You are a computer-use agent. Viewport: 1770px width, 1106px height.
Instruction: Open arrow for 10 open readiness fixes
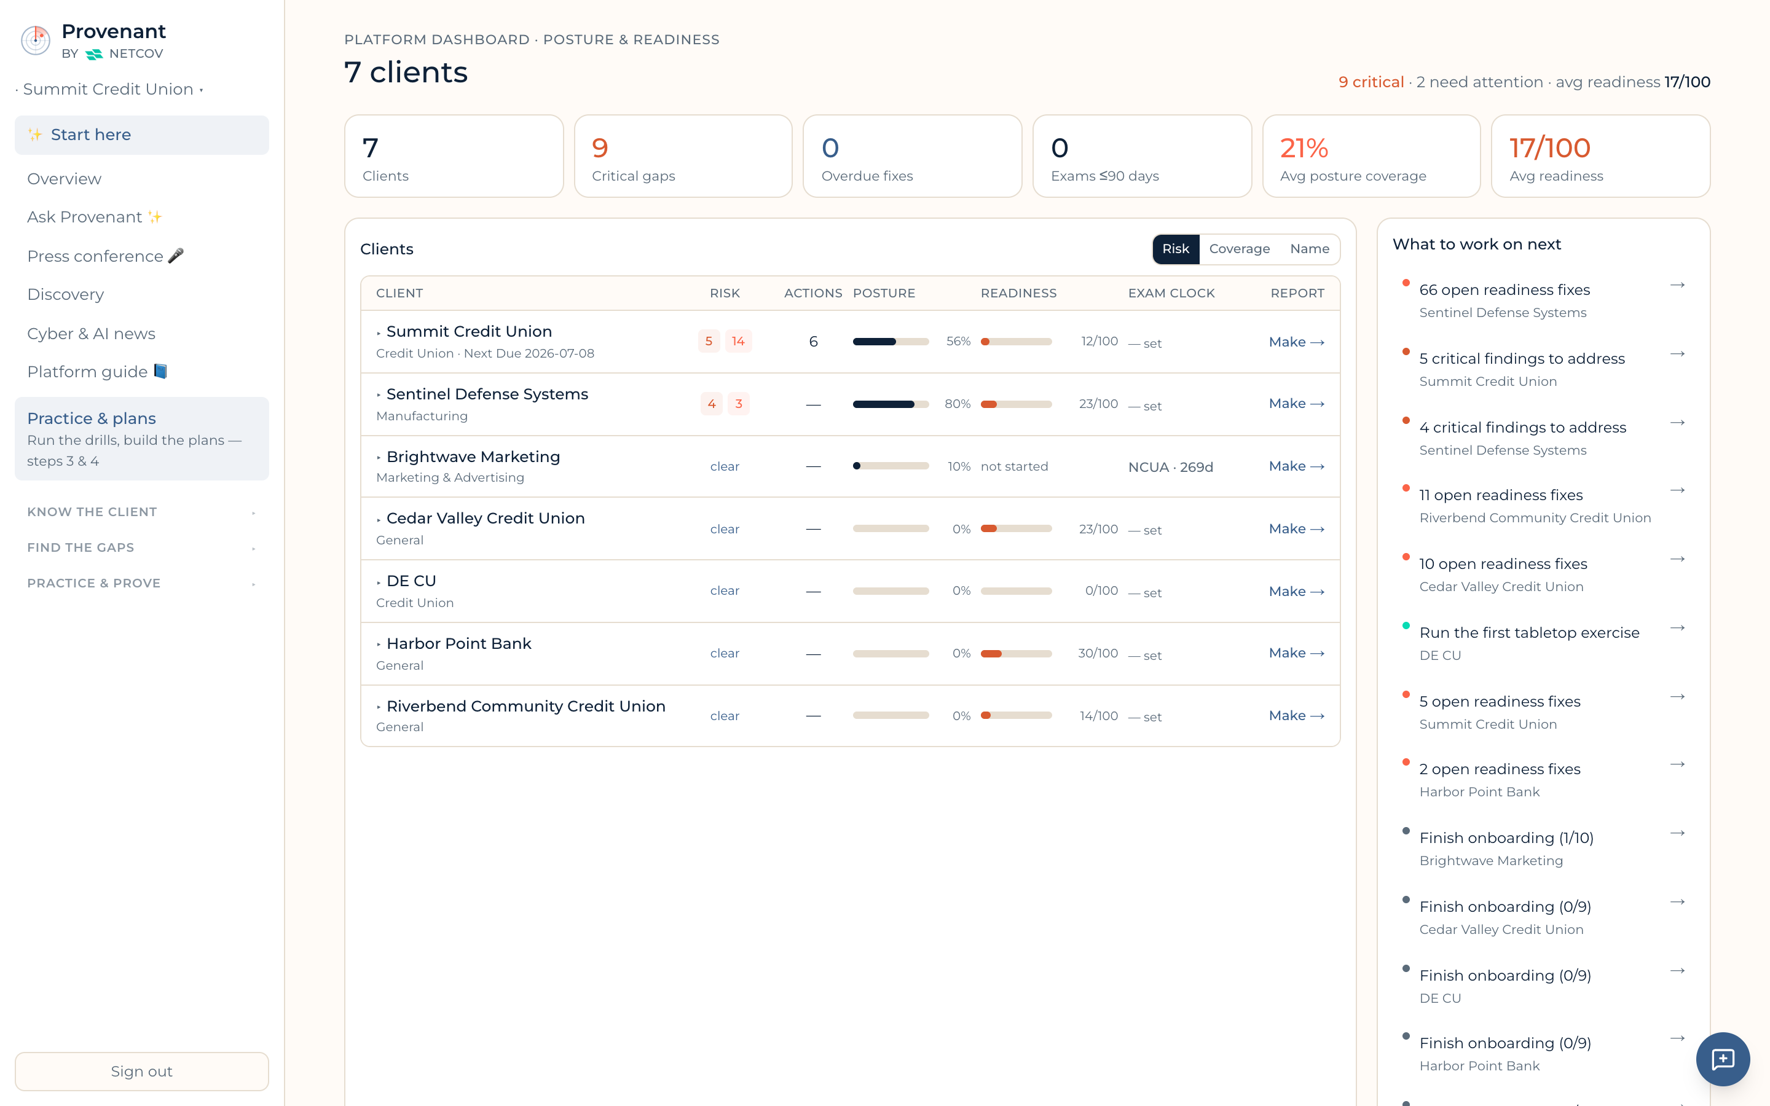point(1677,559)
